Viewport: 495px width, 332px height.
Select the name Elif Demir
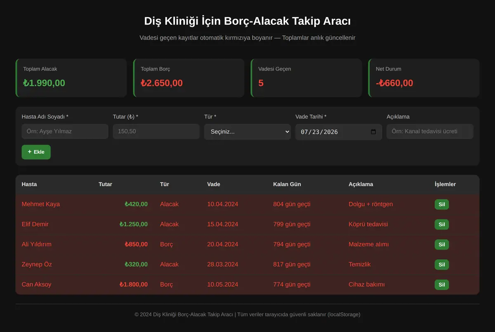(35, 224)
